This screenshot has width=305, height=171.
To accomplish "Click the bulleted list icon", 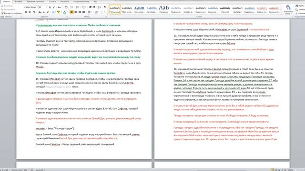I will 72,7.
